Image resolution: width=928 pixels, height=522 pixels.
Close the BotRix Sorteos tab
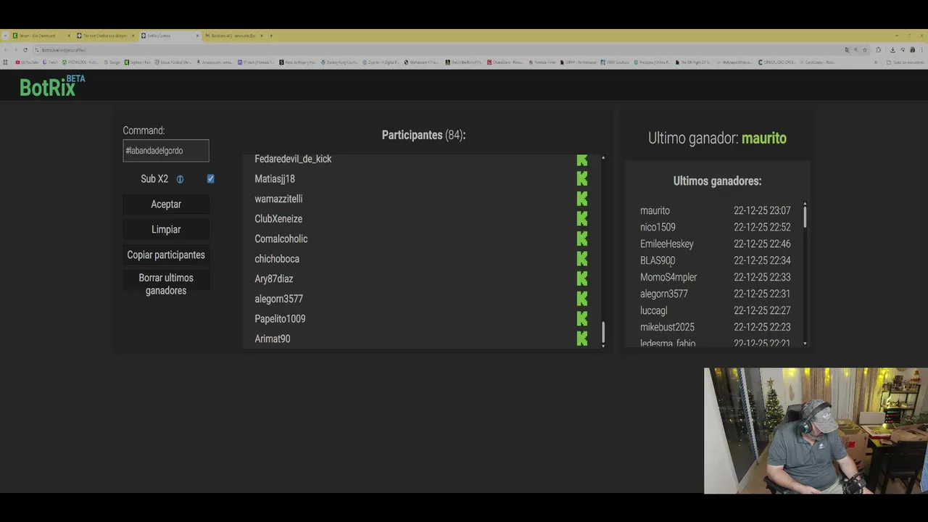coord(197,36)
